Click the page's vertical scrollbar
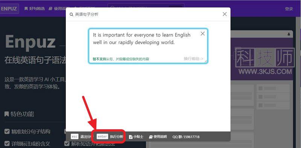 (298, 82)
